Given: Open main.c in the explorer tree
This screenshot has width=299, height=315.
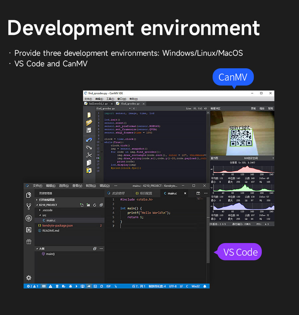Looking at the screenshot, I should click(69, 220).
